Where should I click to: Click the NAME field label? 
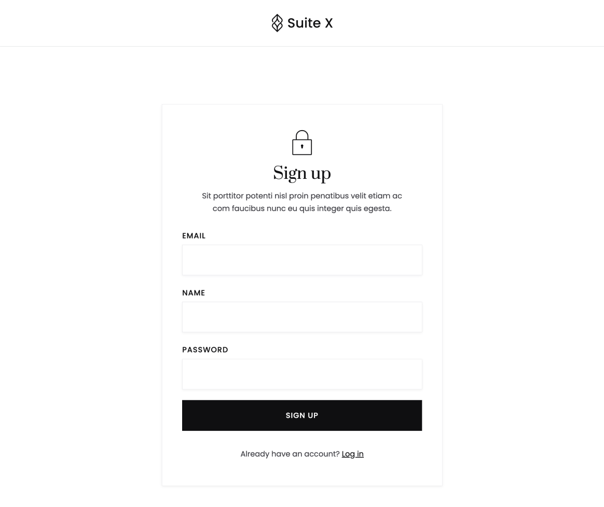pyautogui.click(x=193, y=292)
